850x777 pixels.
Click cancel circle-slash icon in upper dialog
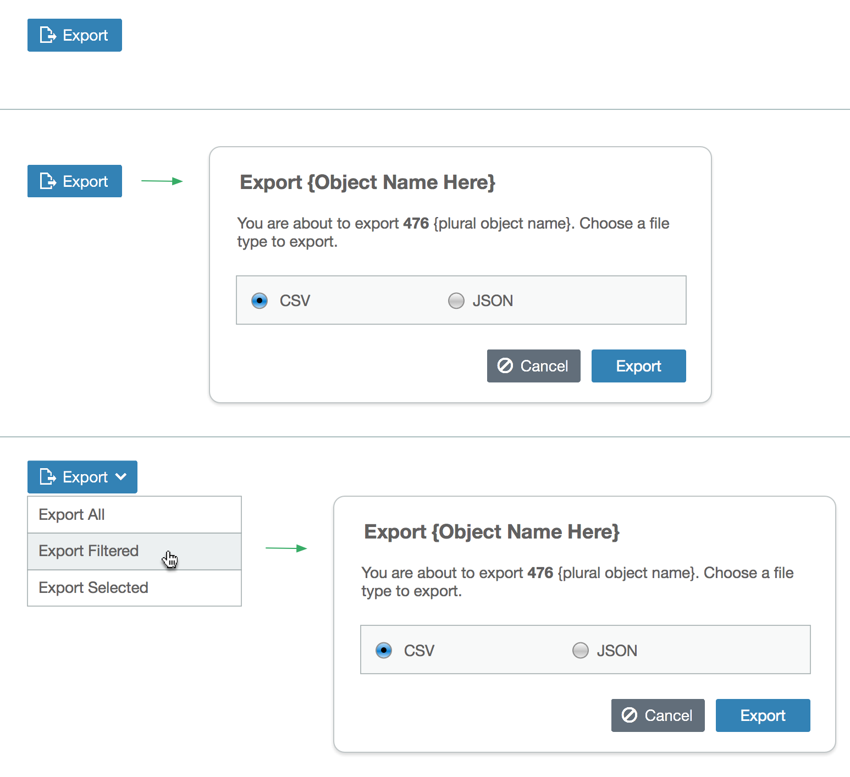[x=505, y=365]
